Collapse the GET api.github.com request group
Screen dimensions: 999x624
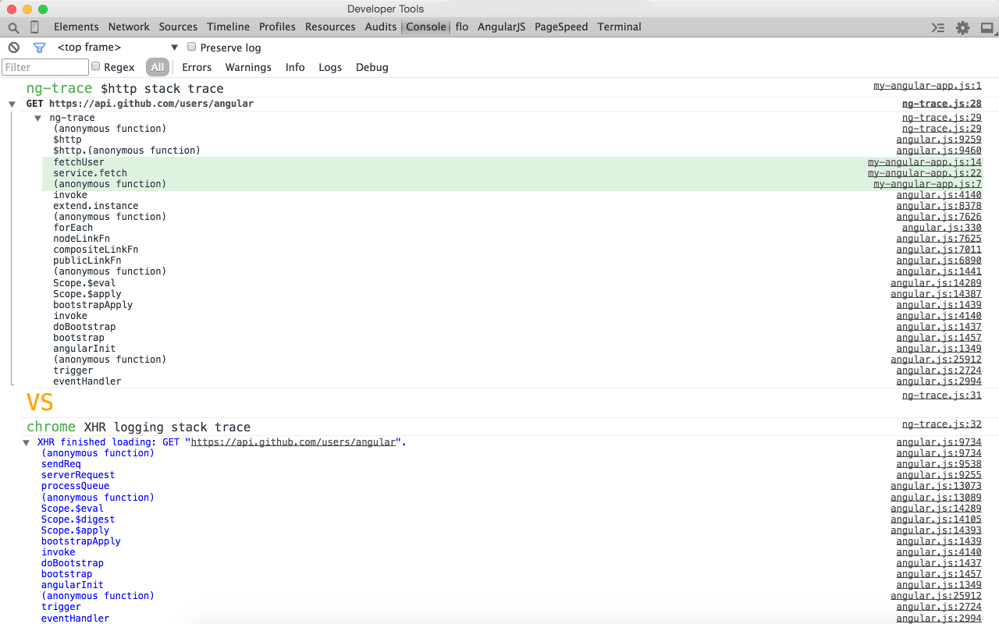(x=12, y=105)
